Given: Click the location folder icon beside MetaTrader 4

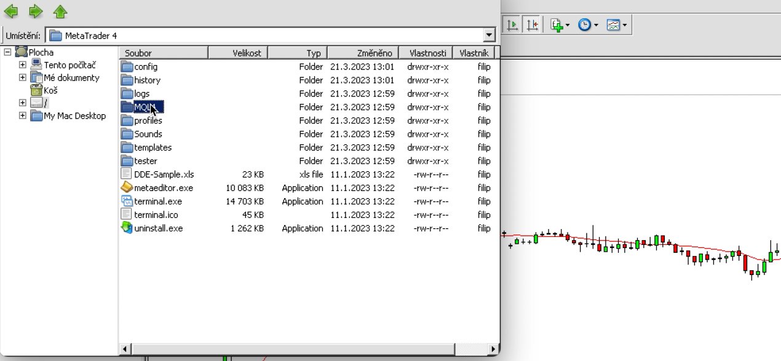Looking at the screenshot, I should [55, 36].
